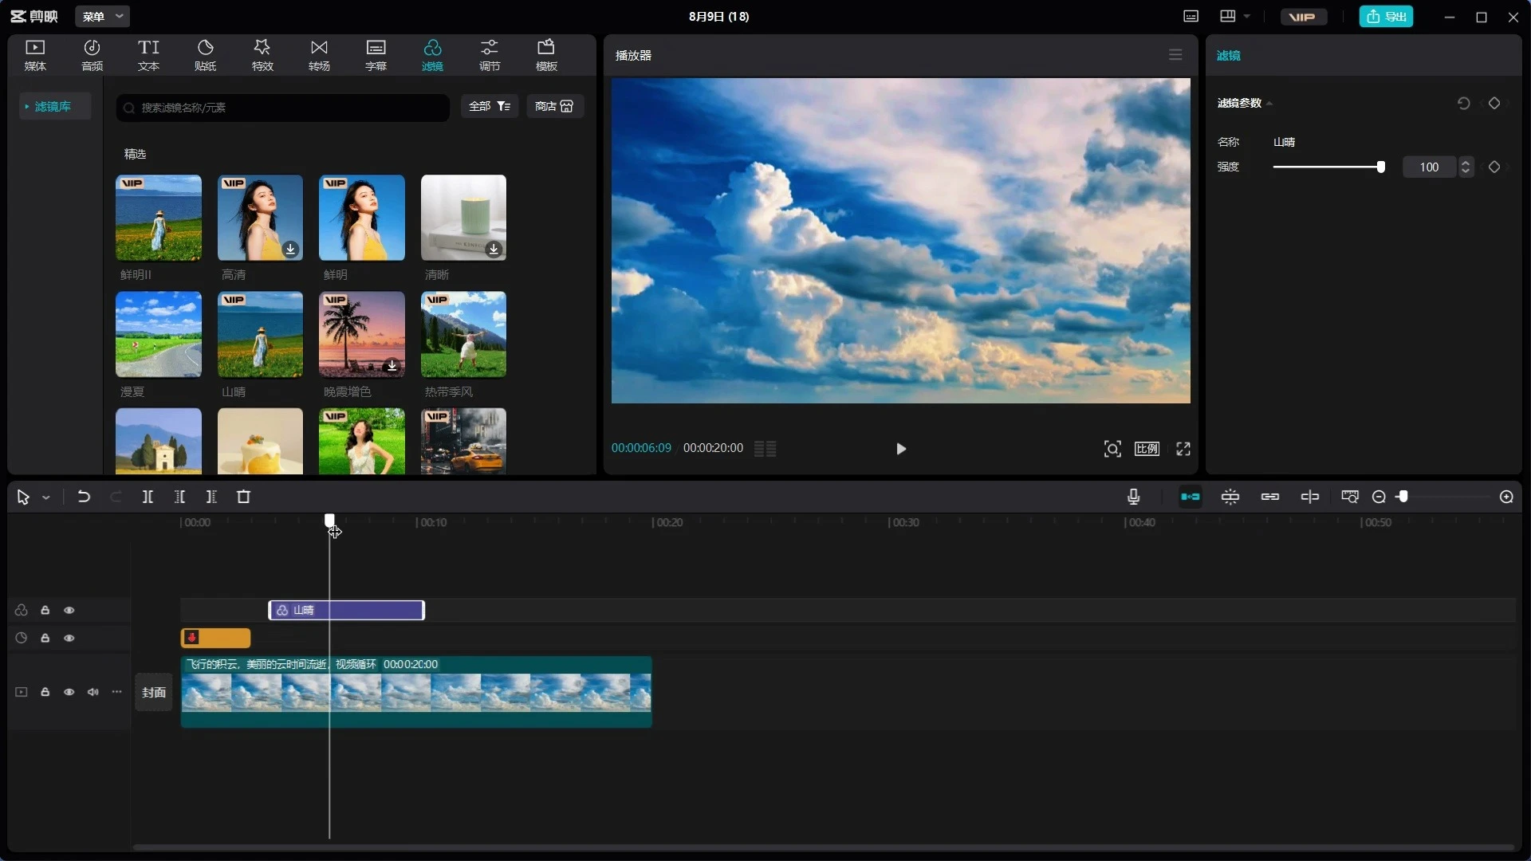1531x861 pixels.
Task: Click the 强度 intensity slider handle
Action: 1380,167
